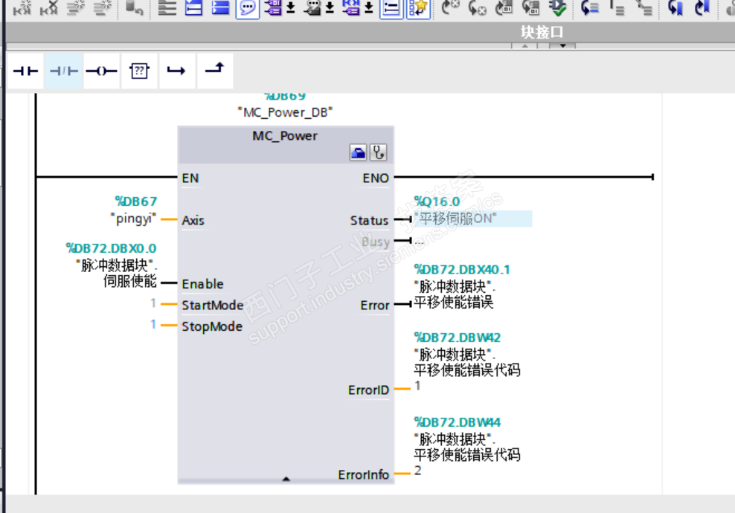Edit the highlighted "平移伺服ON" operand field

coord(472,219)
